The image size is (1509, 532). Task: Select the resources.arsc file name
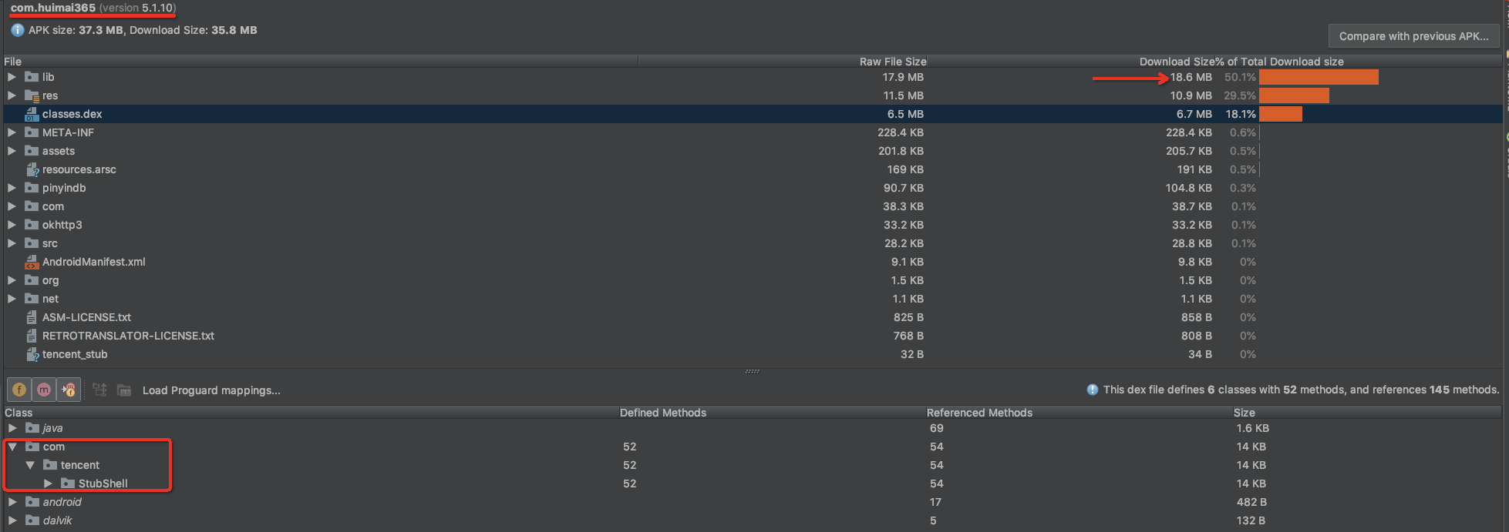click(79, 169)
